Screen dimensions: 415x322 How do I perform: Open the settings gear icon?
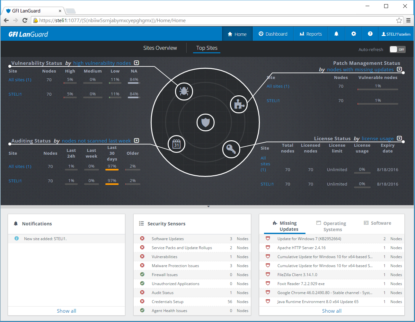tap(353, 34)
